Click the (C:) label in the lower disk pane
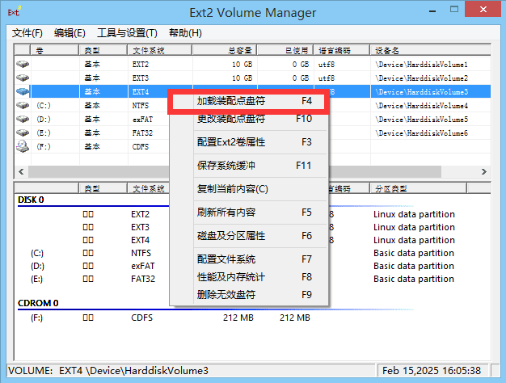The image size is (506, 383). tap(37, 253)
